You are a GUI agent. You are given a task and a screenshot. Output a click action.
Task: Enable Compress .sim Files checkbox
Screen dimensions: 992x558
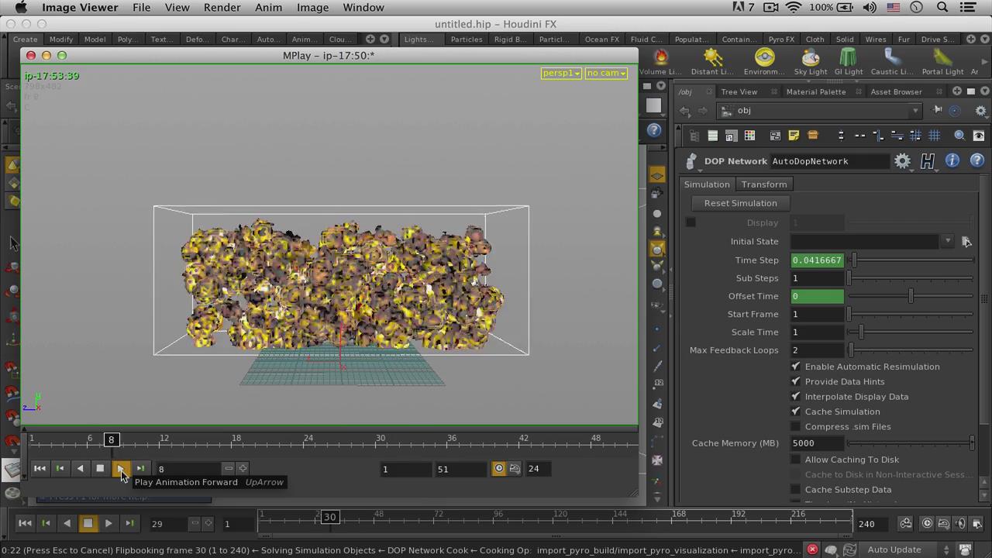[x=795, y=426]
